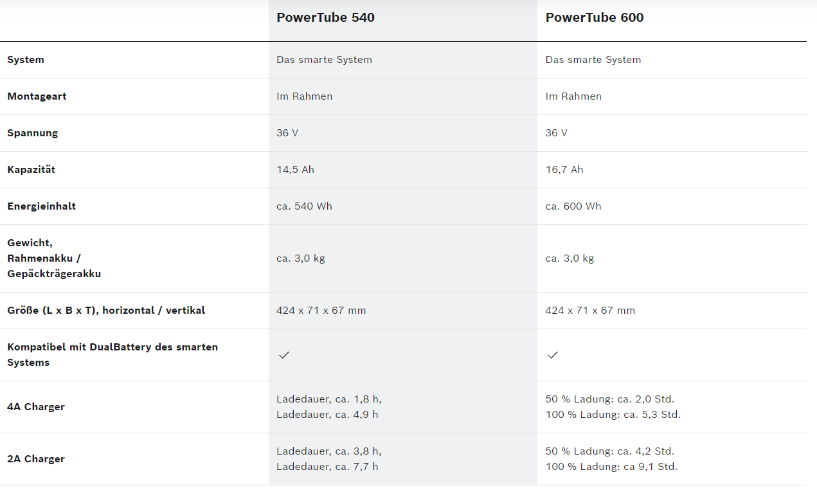Click the Gewicht, Rahmenakku / Gepäckträgerakku label
Viewport: 817px width, 488px height.
point(54,258)
